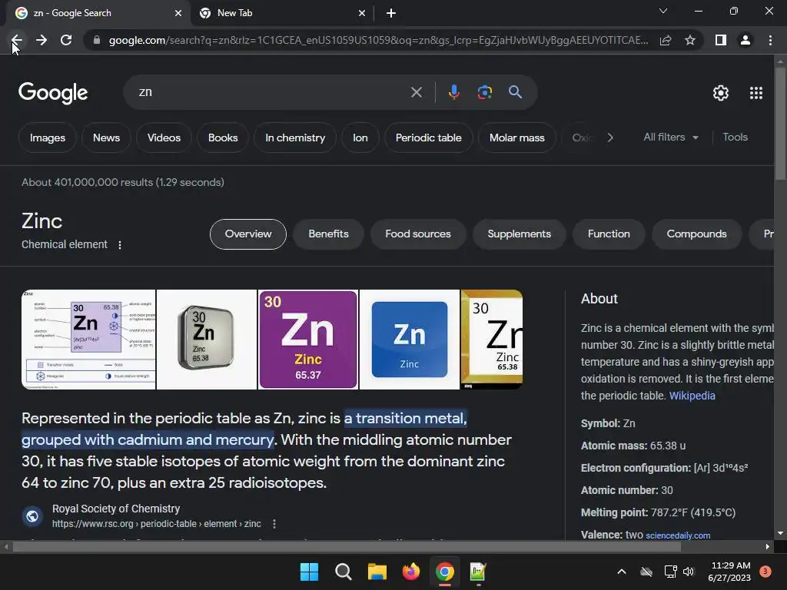787x590 pixels.
Task: Open Chrome from the taskbar
Action: click(x=445, y=572)
